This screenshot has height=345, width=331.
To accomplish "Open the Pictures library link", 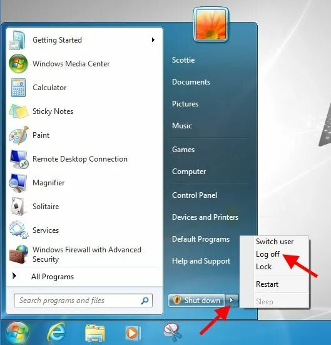I will (x=185, y=104).
